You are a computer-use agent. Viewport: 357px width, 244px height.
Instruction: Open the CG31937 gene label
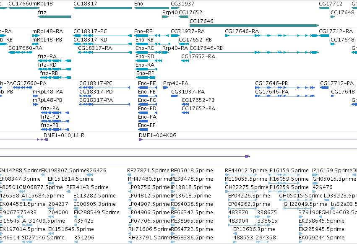click(182, 4)
